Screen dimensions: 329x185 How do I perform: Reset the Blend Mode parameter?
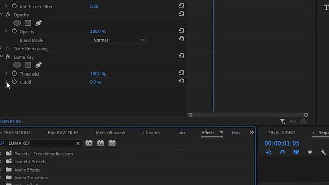[181, 39]
